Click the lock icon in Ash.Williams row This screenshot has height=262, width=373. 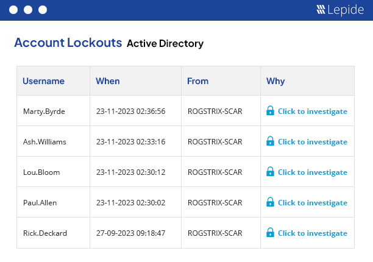click(x=270, y=141)
